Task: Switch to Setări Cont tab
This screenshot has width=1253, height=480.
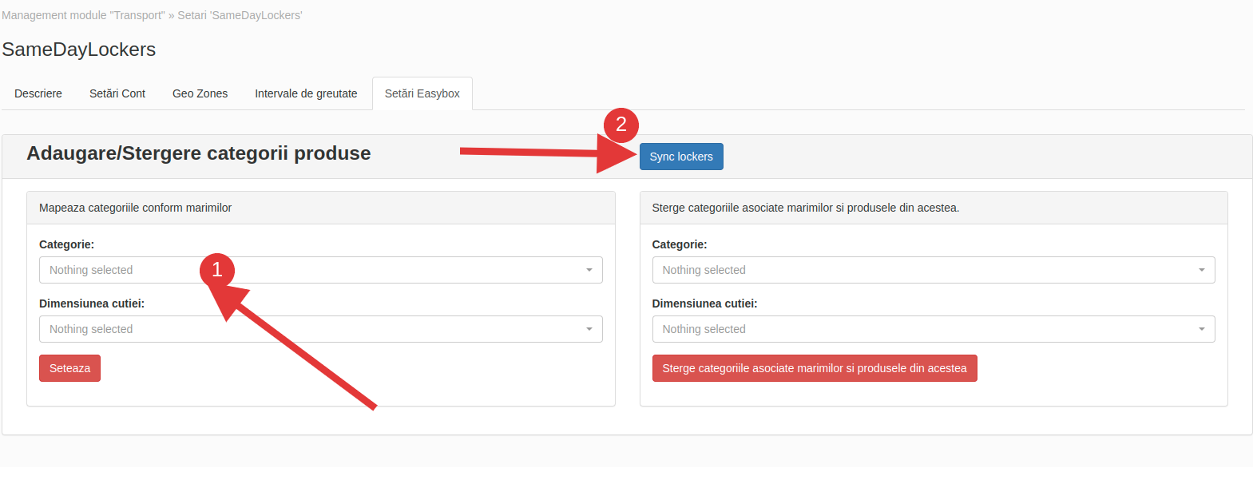Action: (x=117, y=93)
